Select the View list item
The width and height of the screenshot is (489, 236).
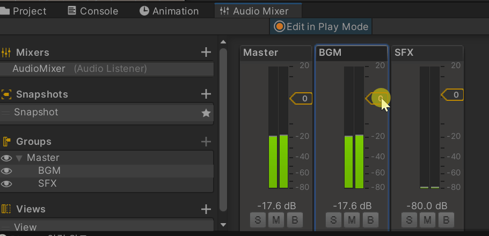[107, 226]
